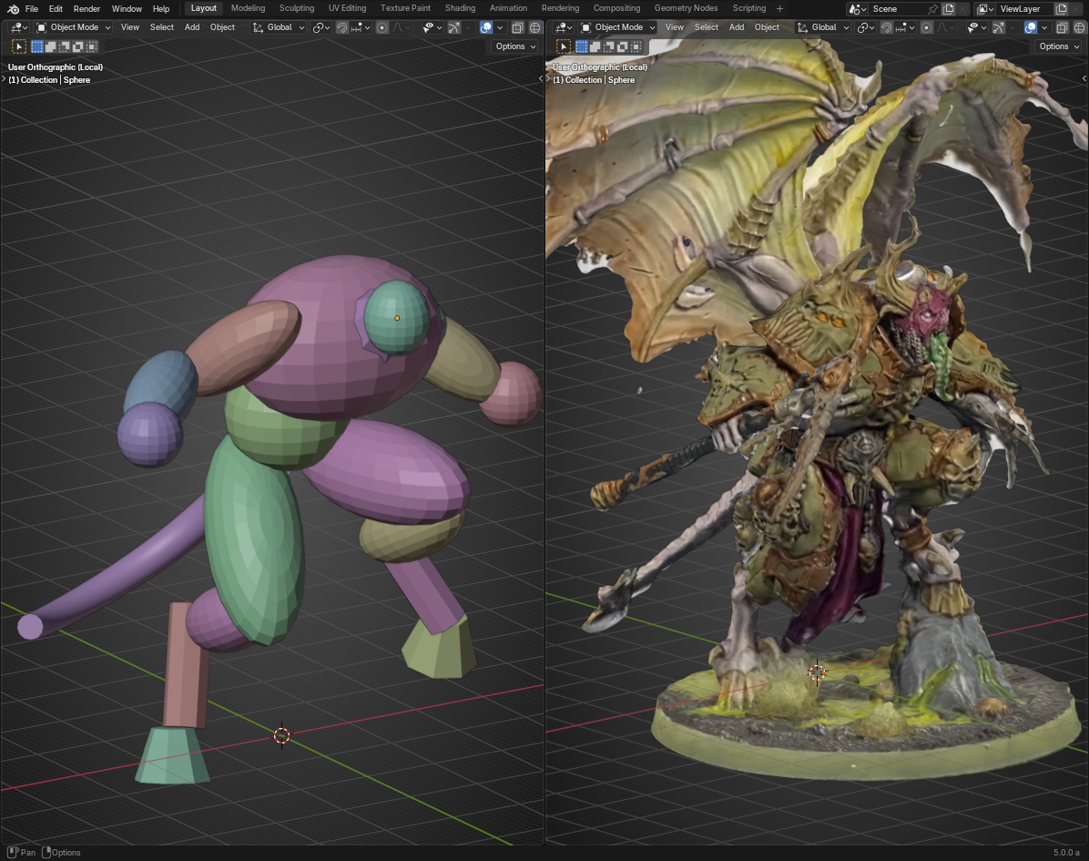This screenshot has height=861, width=1089.
Task: Choose Subtract selection mode in right viewport
Action: pyautogui.click(x=608, y=46)
